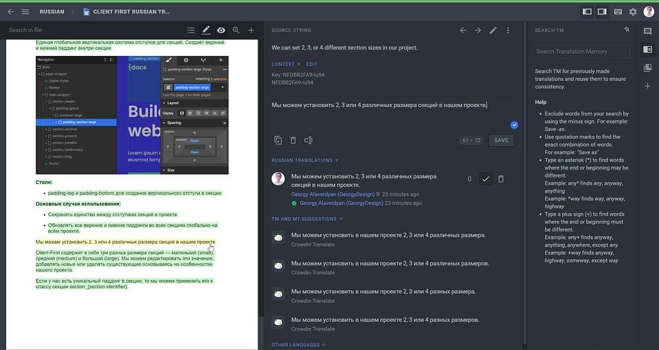Open the hamburger main menu
659x350 pixels.
click(25, 12)
